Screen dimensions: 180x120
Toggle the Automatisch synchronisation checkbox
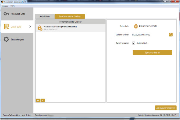(133, 43)
